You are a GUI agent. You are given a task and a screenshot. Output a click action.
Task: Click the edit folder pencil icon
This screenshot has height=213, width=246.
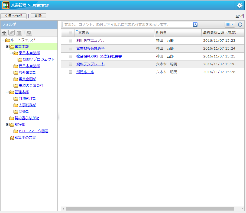pyautogui.click(x=11, y=33)
